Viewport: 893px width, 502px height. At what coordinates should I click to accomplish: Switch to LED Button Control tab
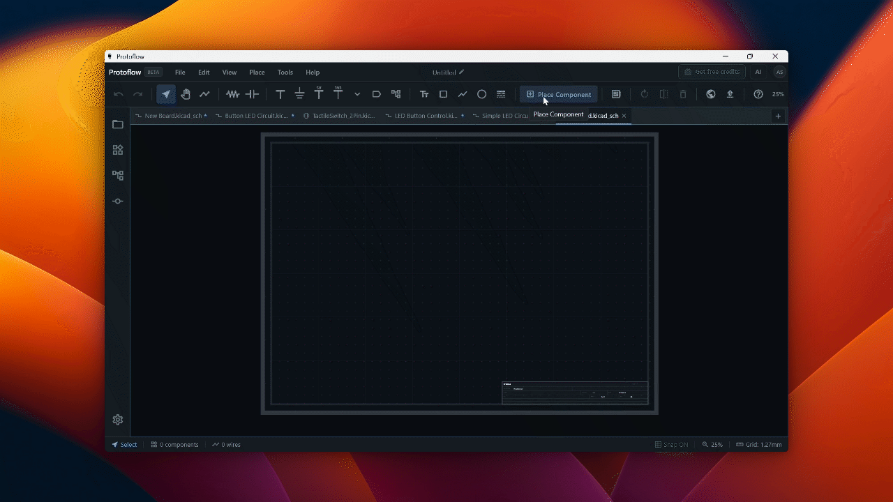(425, 116)
